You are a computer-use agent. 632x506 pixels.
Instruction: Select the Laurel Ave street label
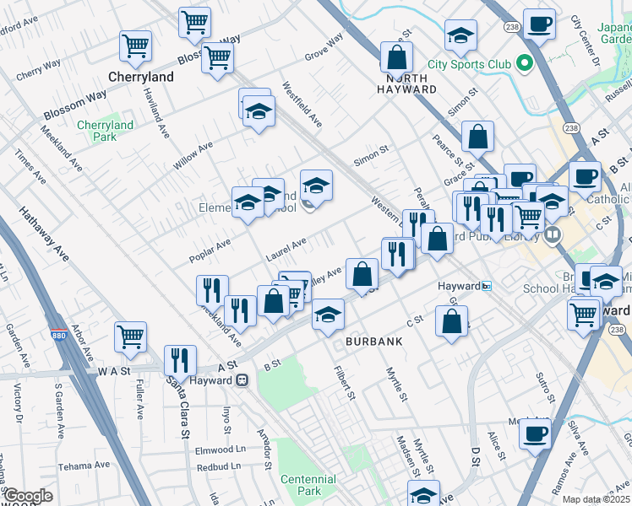coord(286,250)
